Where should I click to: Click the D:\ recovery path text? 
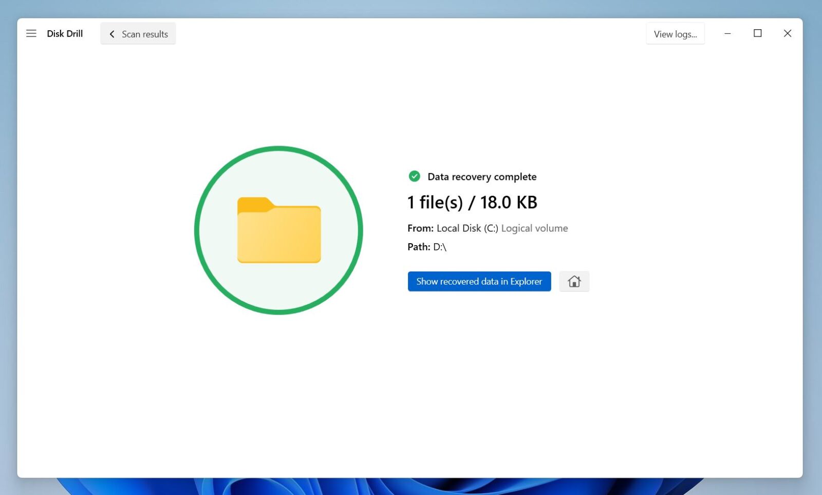(440, 247)
